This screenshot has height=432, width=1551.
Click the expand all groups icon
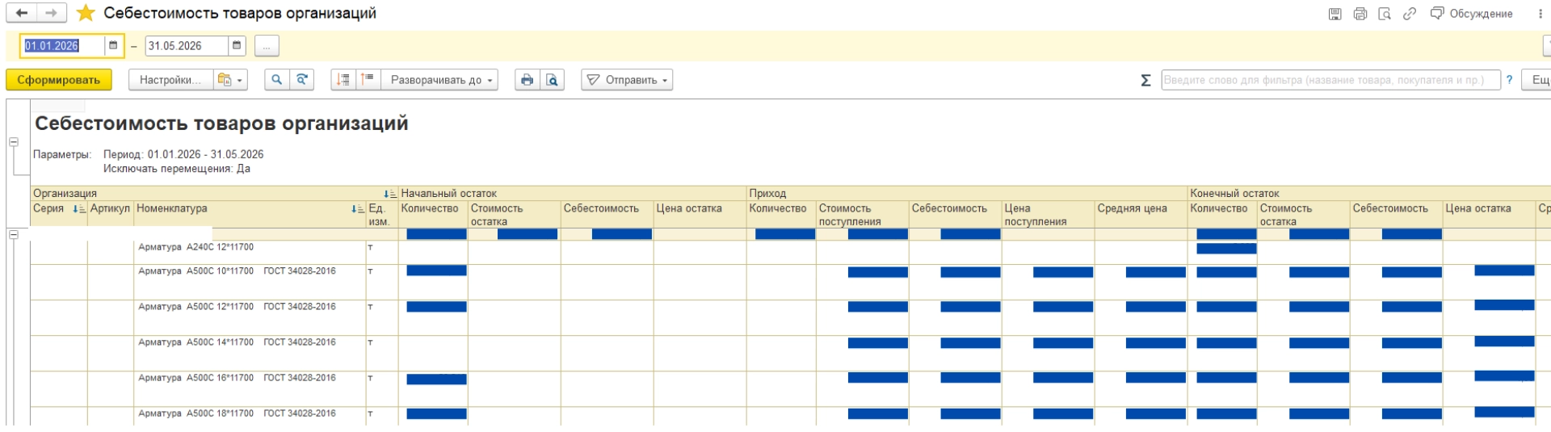coord(368,80)
